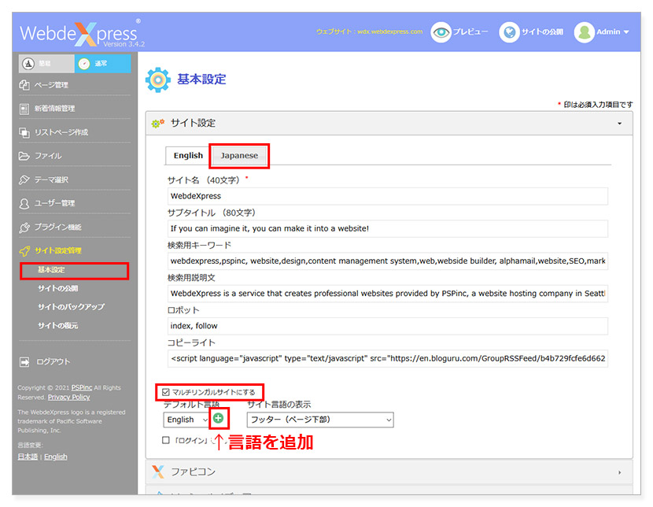Click the ユーザー管理 person icon

24,203
